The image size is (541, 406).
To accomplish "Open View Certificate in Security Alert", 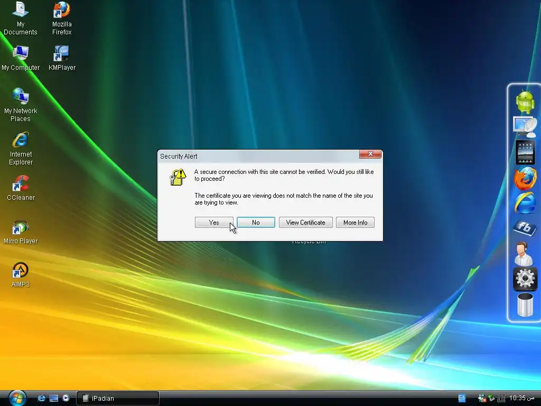I will point(305,223).
